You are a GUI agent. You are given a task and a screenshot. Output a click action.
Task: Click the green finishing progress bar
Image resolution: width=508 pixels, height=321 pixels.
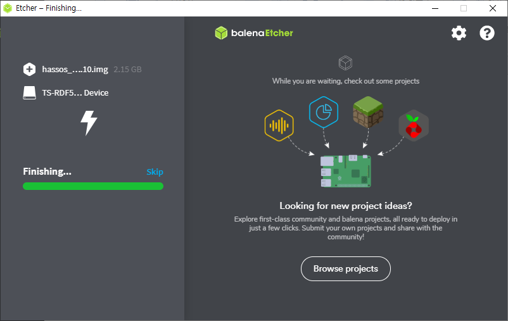point(93,186)
